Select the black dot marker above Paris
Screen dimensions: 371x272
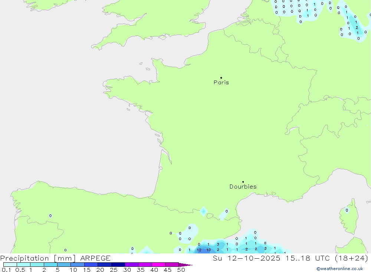(221, 78)
